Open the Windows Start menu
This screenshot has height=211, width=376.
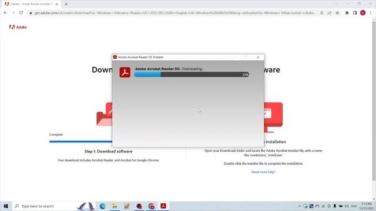pos(6,206)
